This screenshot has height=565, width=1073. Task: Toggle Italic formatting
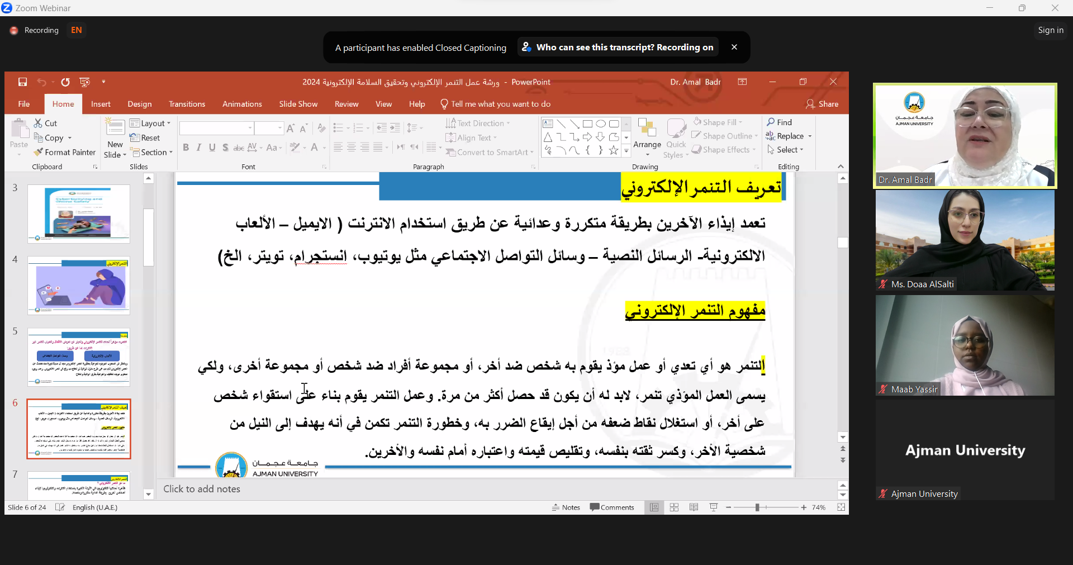coord(198,148)
